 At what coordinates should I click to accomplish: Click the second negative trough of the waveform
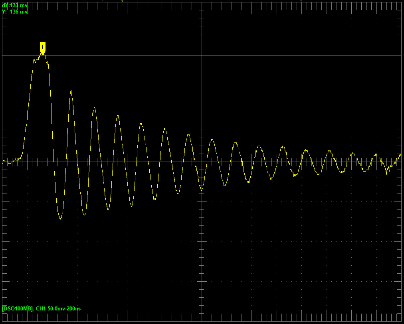pos(84,215)
